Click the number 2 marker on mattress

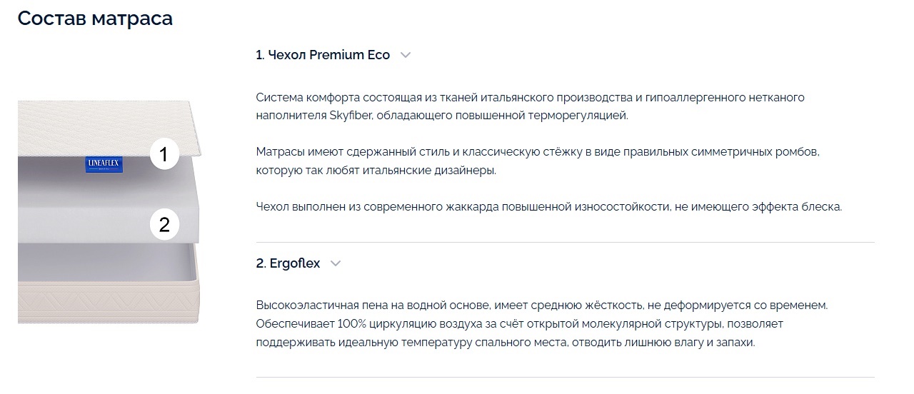[x=164, y=226]
